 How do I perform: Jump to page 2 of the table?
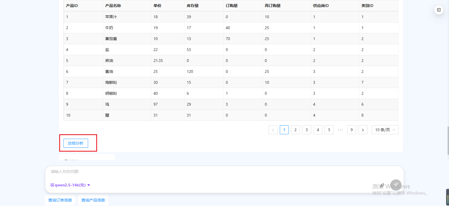[295, 130]
